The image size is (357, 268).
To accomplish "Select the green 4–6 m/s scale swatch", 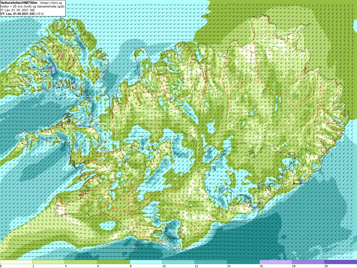I will pyautogui.click(x=81, y=262).
